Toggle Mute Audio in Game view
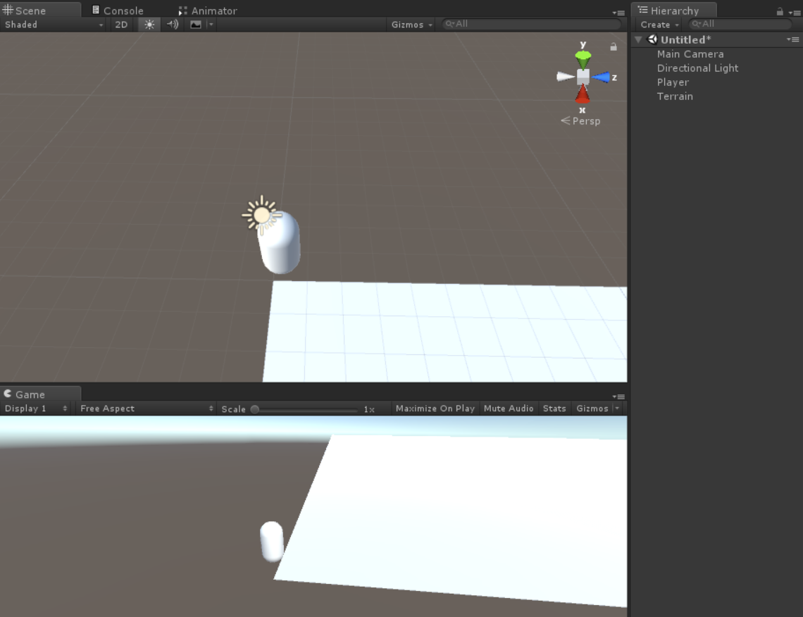The height and width of the screenshot is (617, 803). [509, 408]
